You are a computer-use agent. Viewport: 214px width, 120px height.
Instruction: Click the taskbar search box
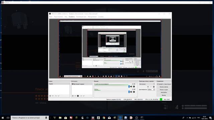coord(29,118)
